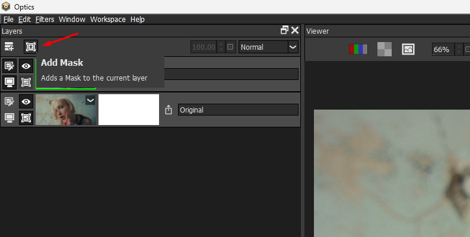
Task: Open the Normal blend mode dropdown
Action: 268,47
